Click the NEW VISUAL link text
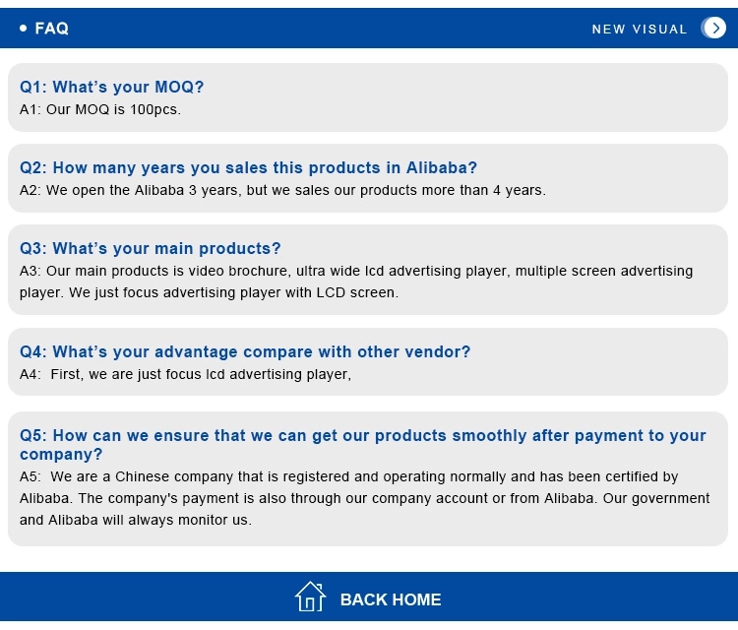Screen dimensions: 738x630 (640, 30)
